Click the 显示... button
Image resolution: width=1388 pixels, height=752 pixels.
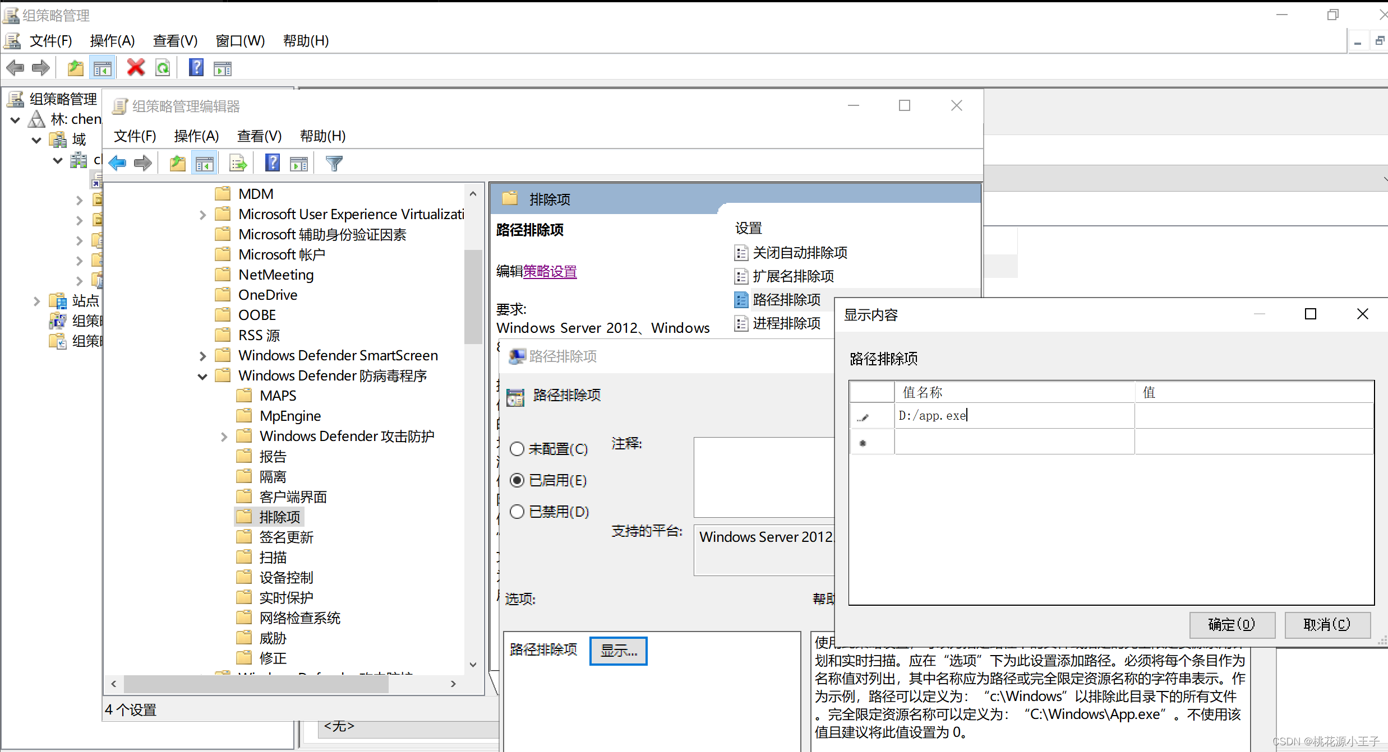(618, 651)
